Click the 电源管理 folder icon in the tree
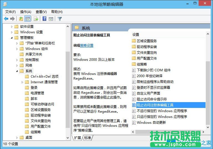213x149 pixels. click(x=27, y=93)
